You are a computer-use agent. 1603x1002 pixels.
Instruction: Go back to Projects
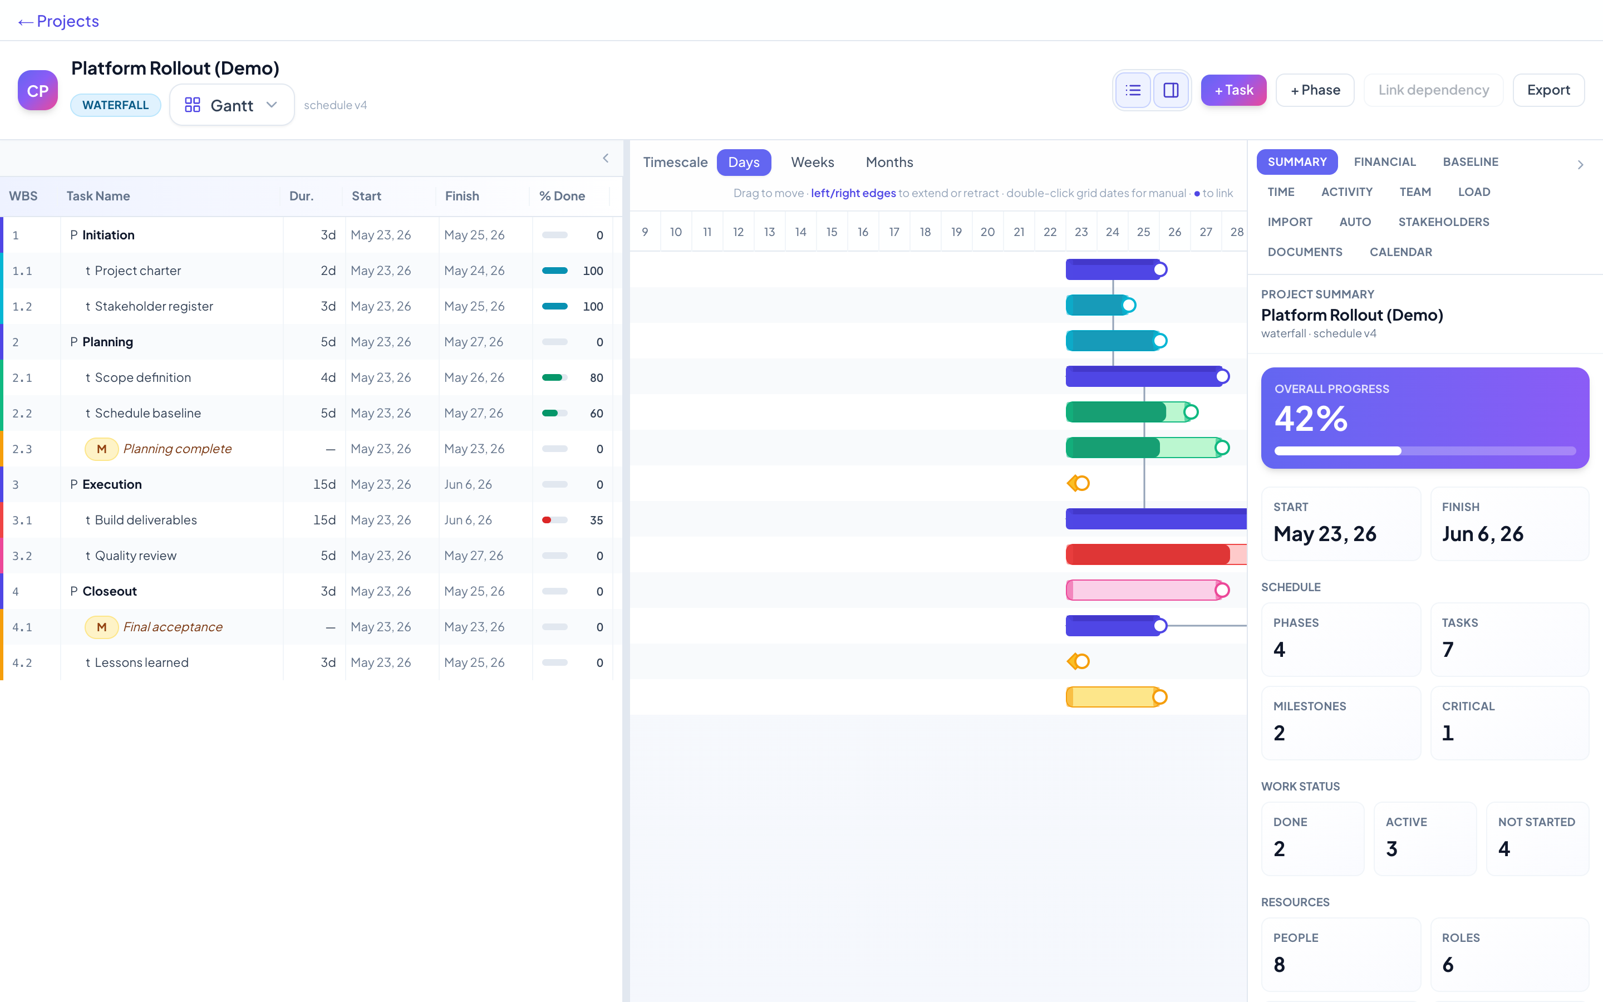58,21
